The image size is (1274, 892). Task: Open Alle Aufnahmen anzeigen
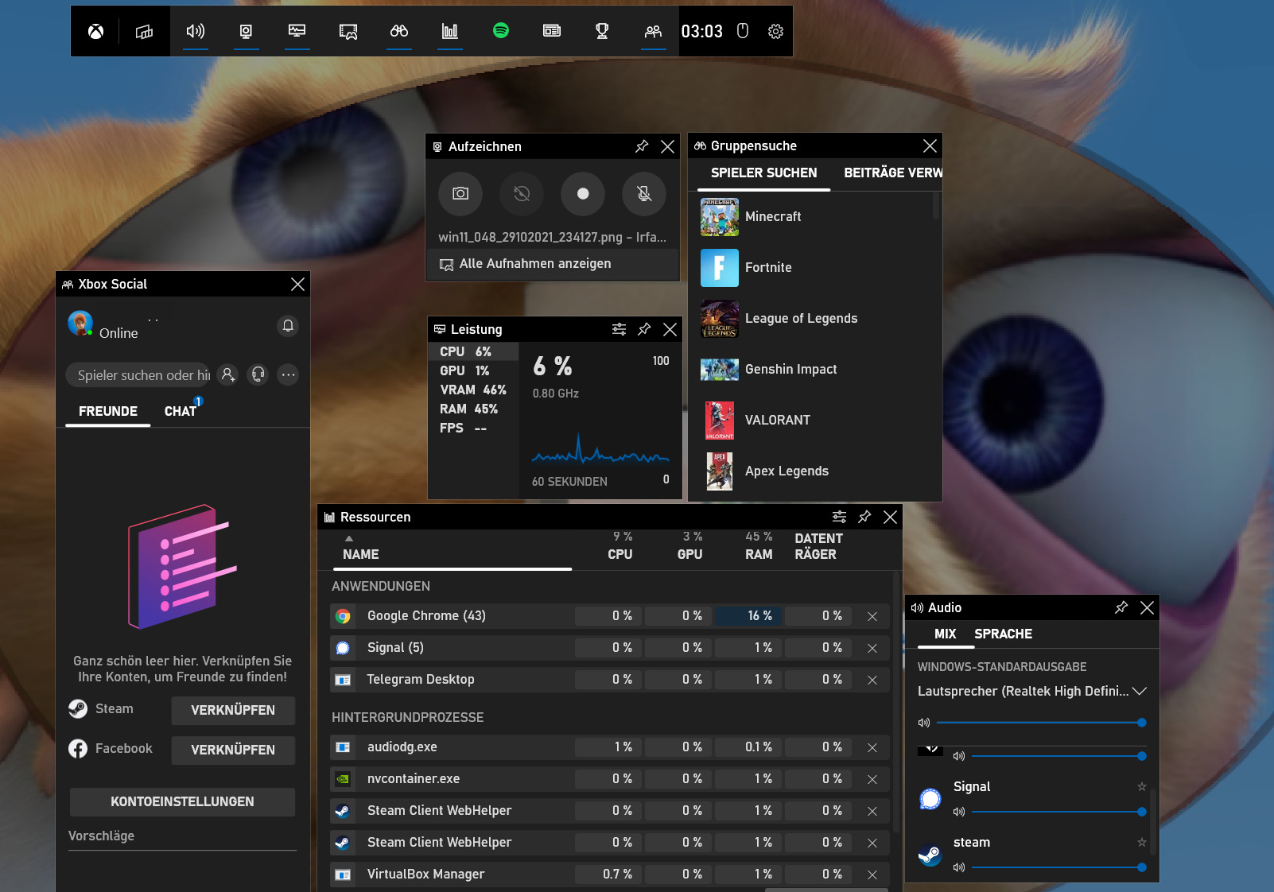coord(534,263)
